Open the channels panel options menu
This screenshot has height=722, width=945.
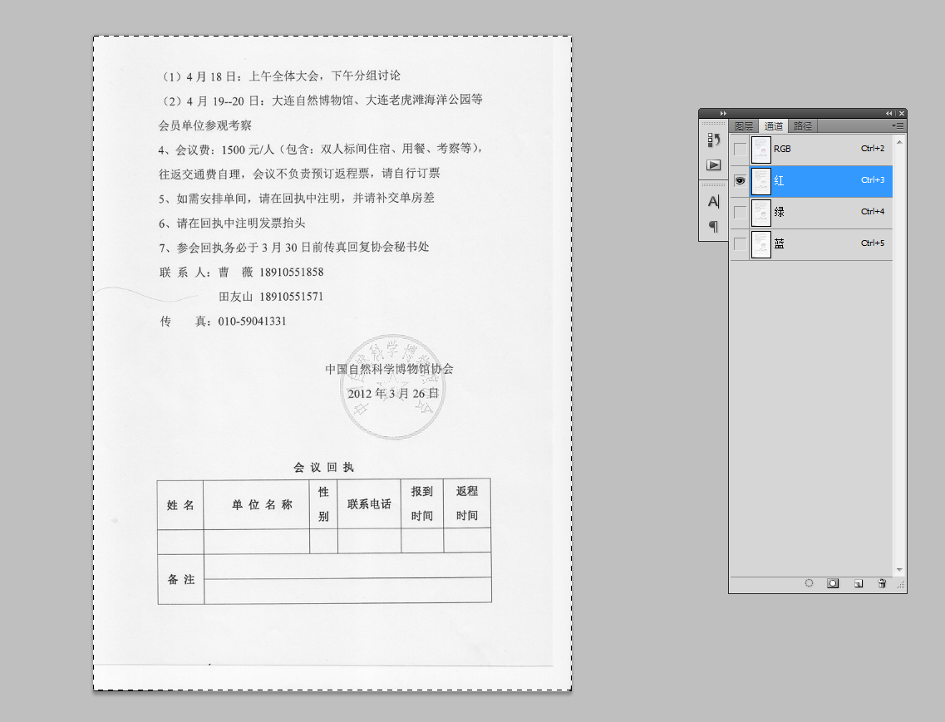pos(898,126)
